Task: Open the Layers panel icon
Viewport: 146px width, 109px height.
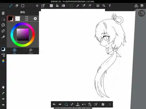Action: point(142,6)
